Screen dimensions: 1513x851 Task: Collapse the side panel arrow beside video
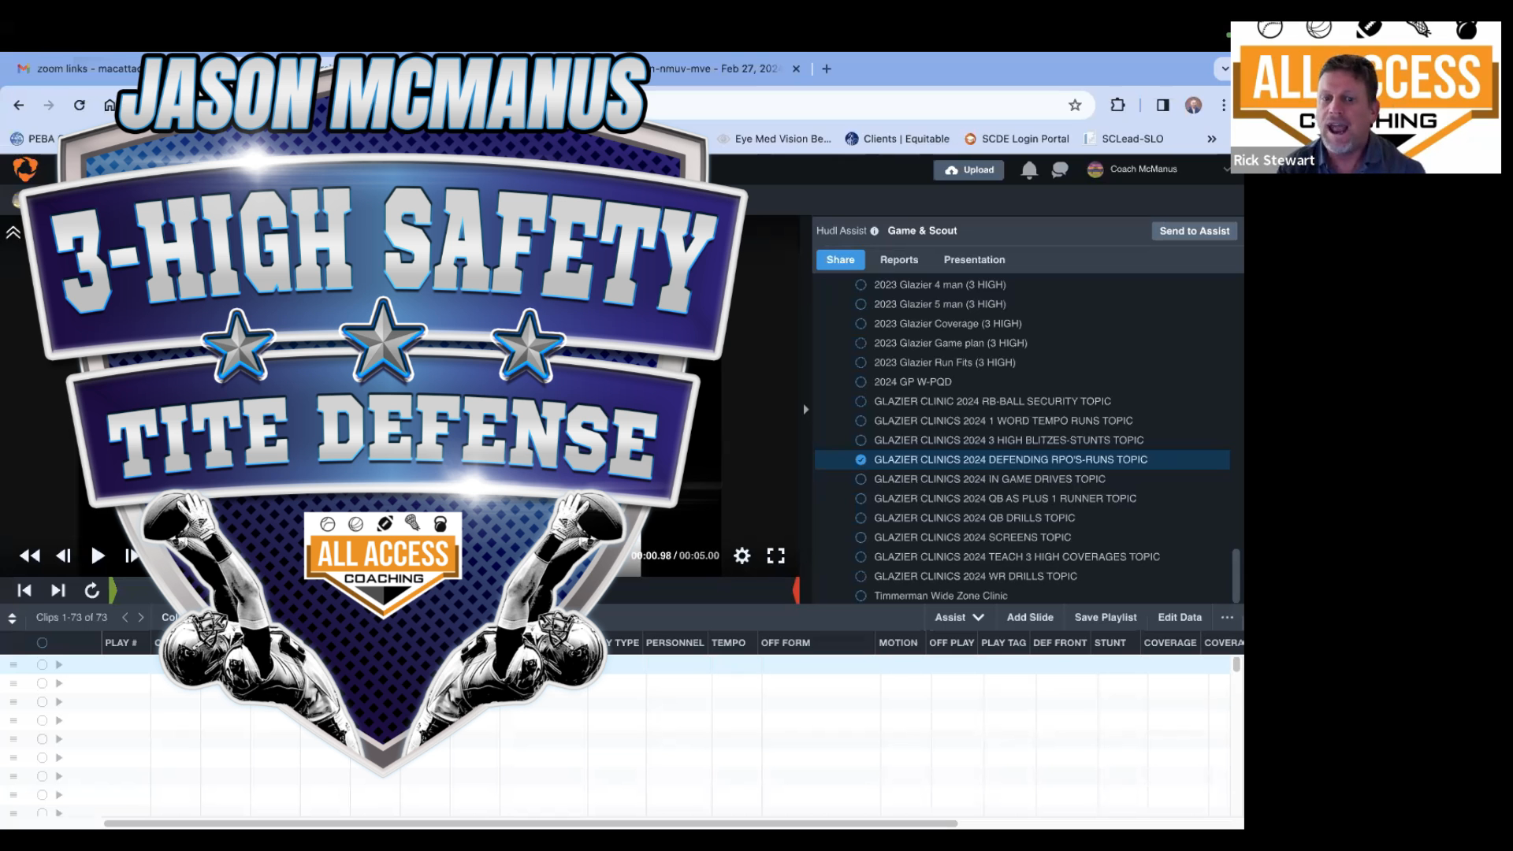(805, 410)
